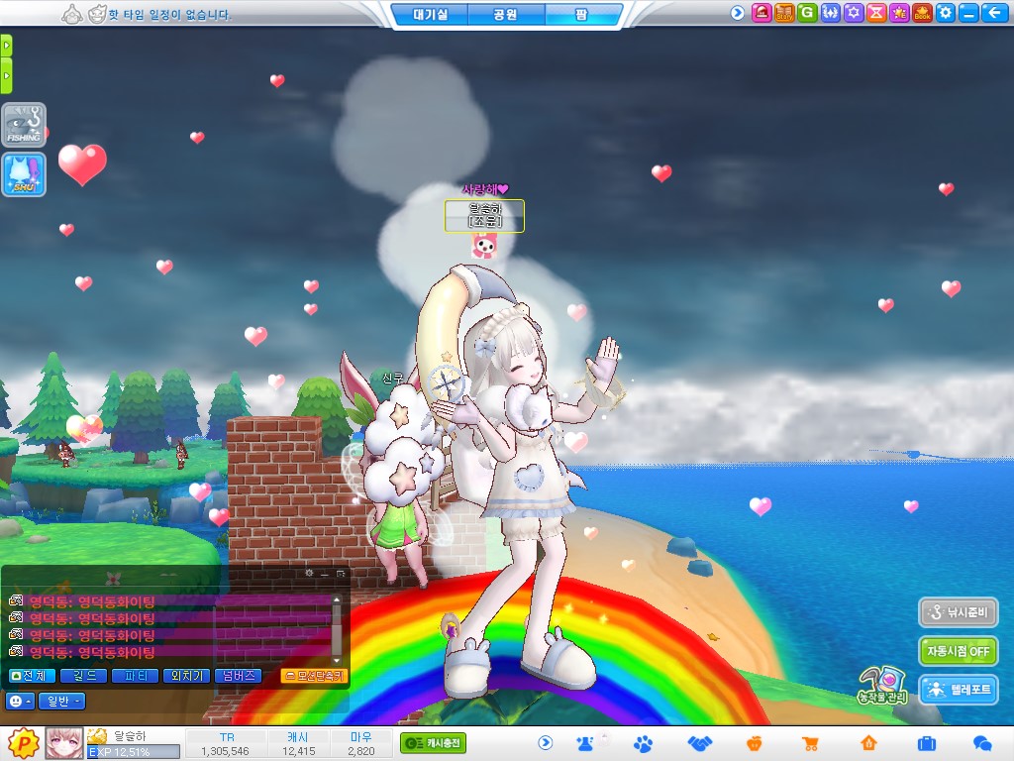
Task: Click the purple six-point star icon
Action: [854, 13]
